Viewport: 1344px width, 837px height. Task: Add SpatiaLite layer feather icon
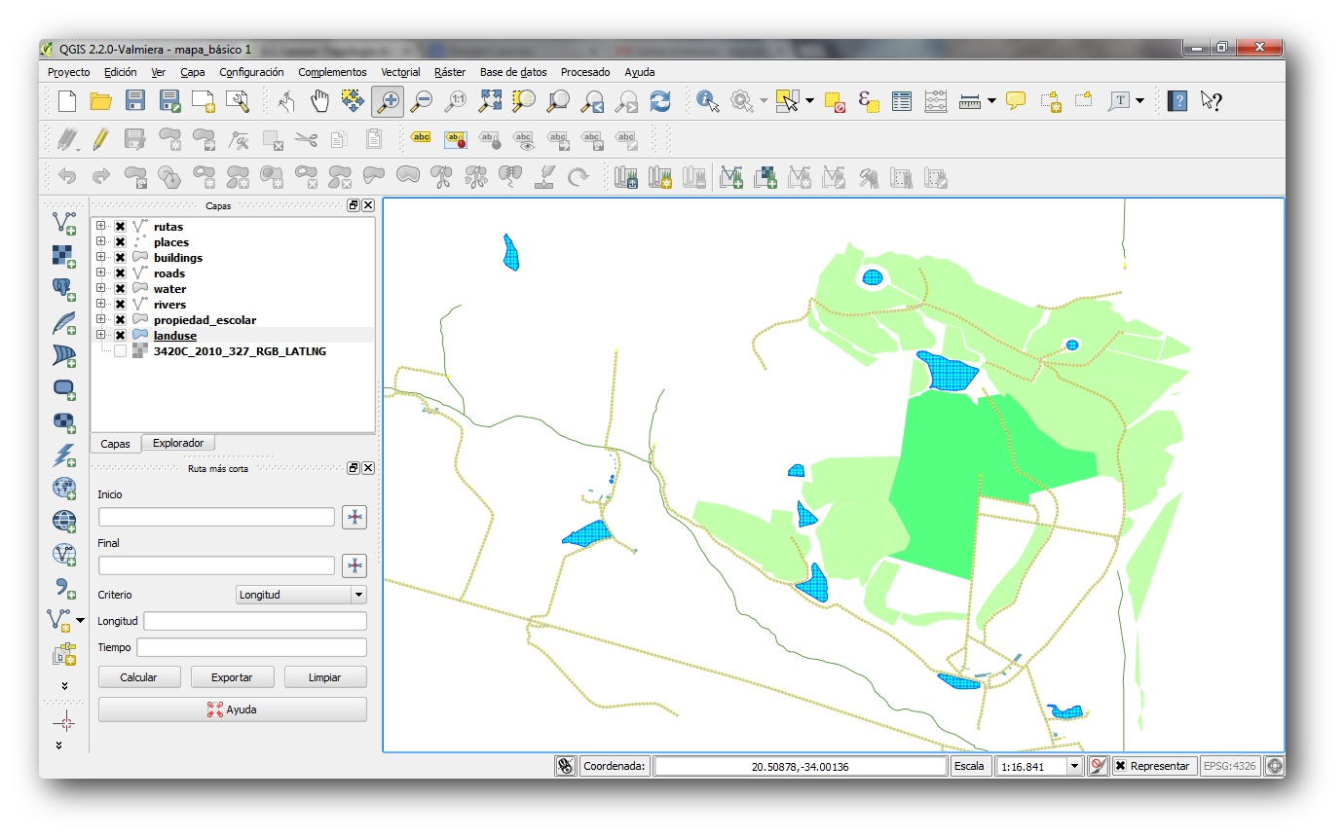[64, 323]
